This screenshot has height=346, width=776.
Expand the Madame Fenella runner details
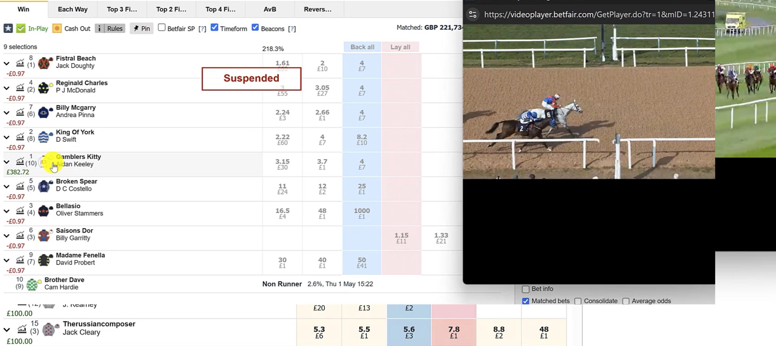[7, 260]
